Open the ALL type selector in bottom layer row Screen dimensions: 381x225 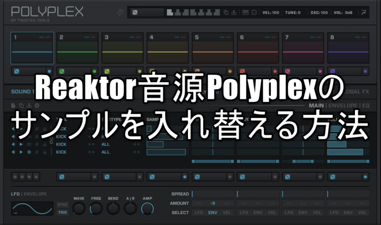click(105, 152)
